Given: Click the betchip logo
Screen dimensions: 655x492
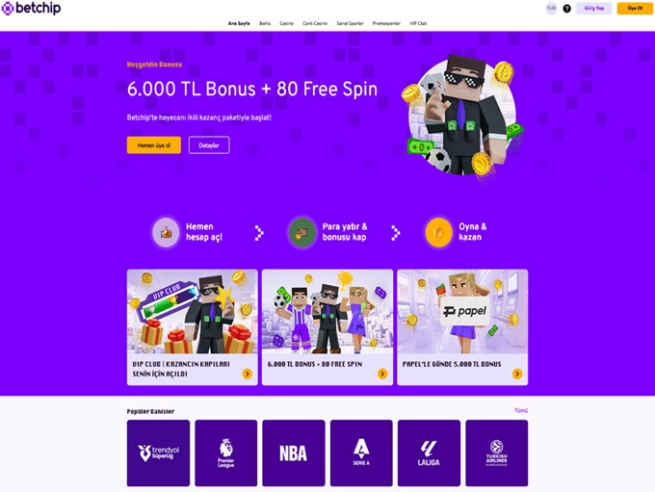Looking at the screenshot, I should [x=32, y=9].
